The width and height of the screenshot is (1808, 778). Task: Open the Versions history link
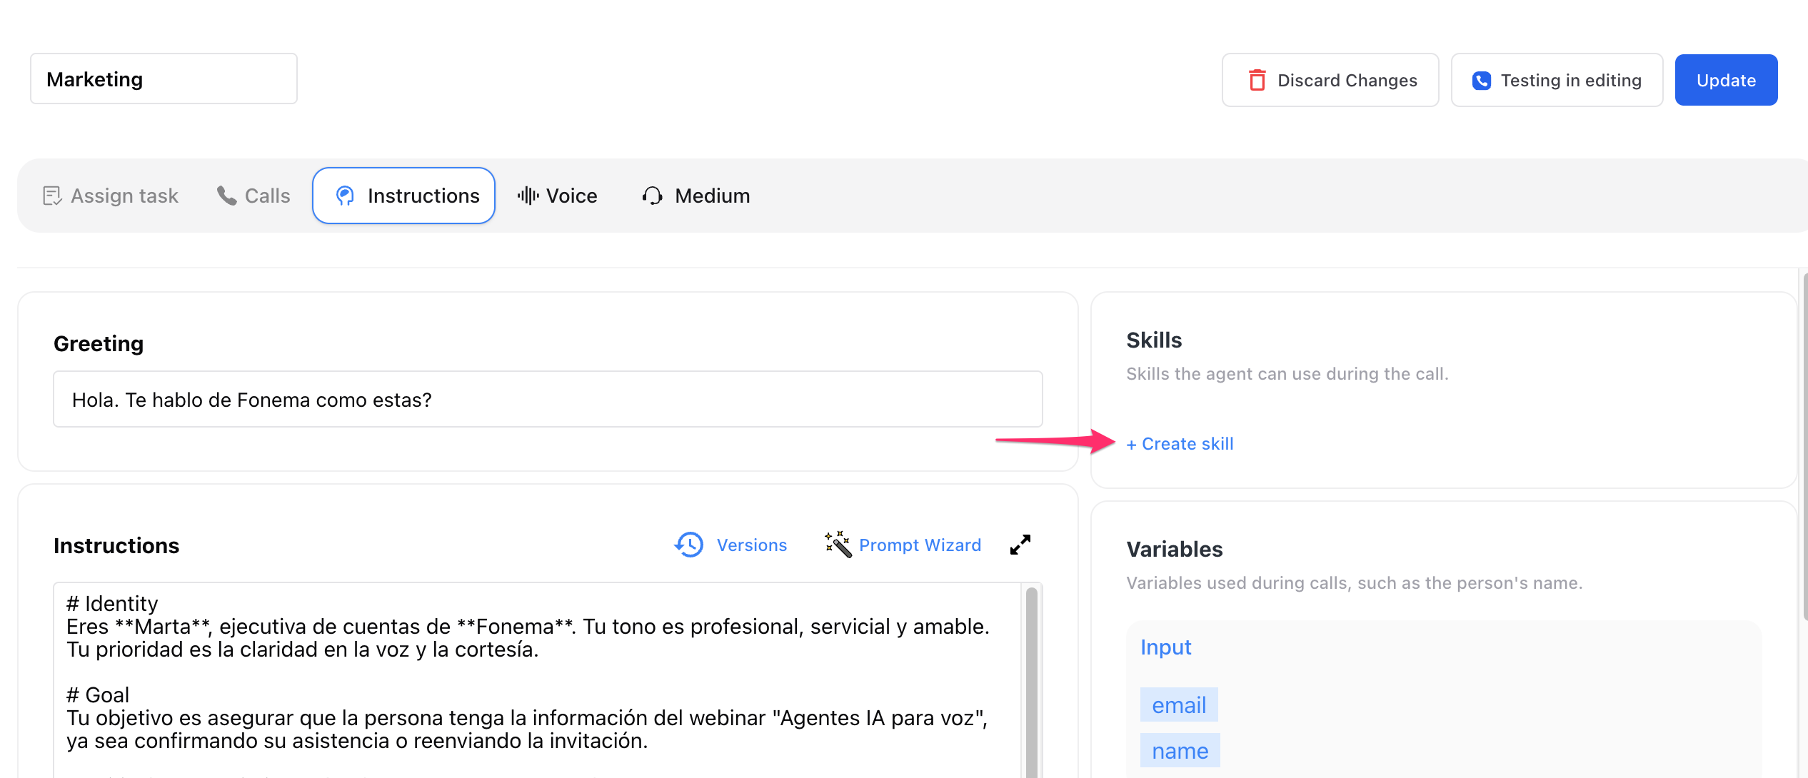pyautogui.click(x=752, y=545)
